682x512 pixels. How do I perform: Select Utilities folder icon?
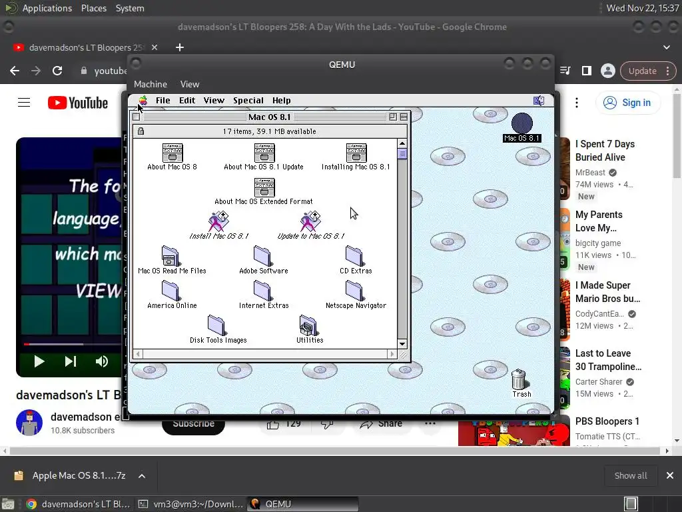(x=308, y=325)
